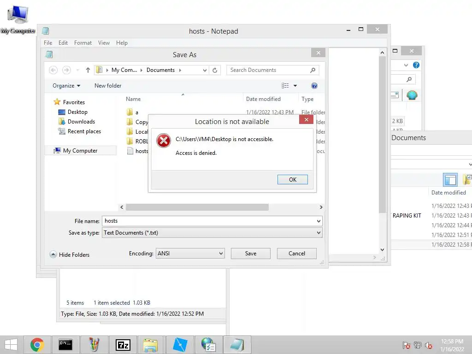Click the Windows Start button
Image resolution: width=472 pixels, height=354 pixels.
pyautogui.click(x=11, y=345)
